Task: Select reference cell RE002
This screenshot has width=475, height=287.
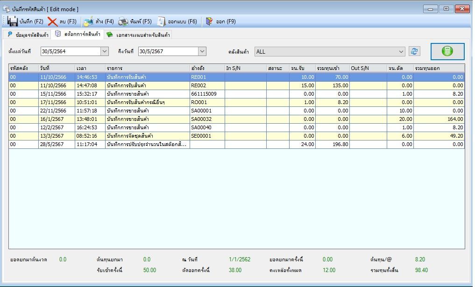Action: coord(207,86)
